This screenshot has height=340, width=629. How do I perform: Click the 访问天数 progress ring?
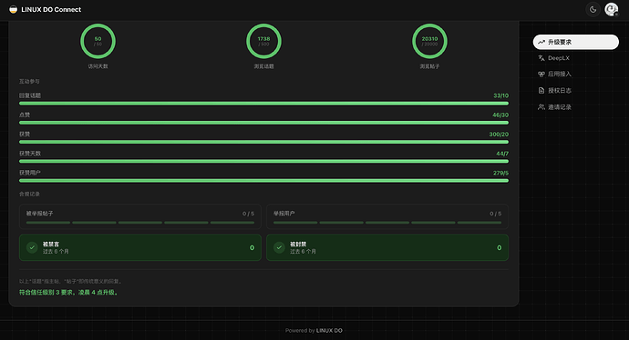(x=98, y=41)
